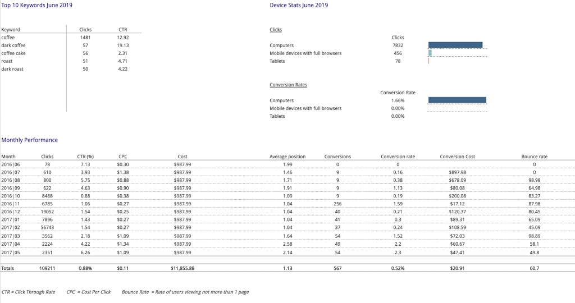Click the Mobile devices clicks bar
The height and width of the screenshot is (303, 575).
pos(430,53)
